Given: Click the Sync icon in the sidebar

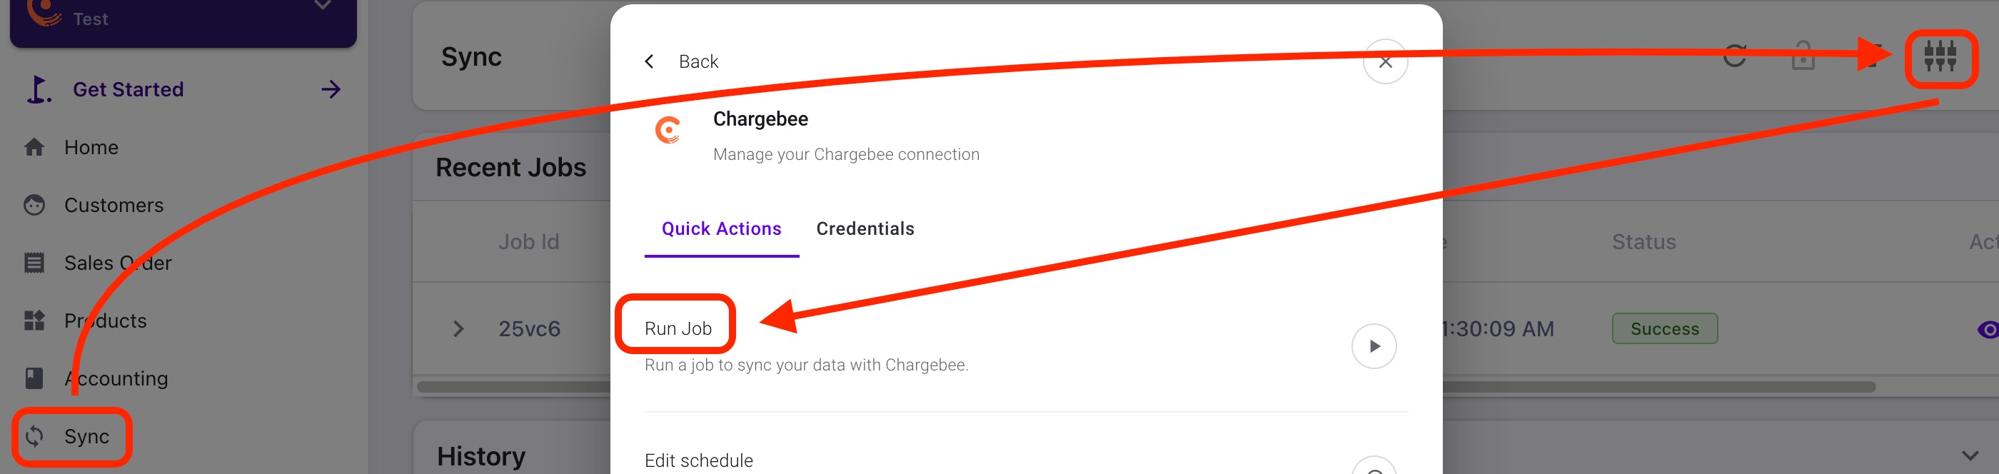Looking at the screenshot, I should 34,437.
